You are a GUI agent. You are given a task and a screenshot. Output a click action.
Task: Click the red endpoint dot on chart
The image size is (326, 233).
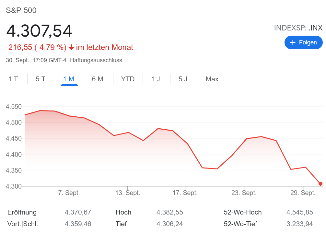click(320, 184)
